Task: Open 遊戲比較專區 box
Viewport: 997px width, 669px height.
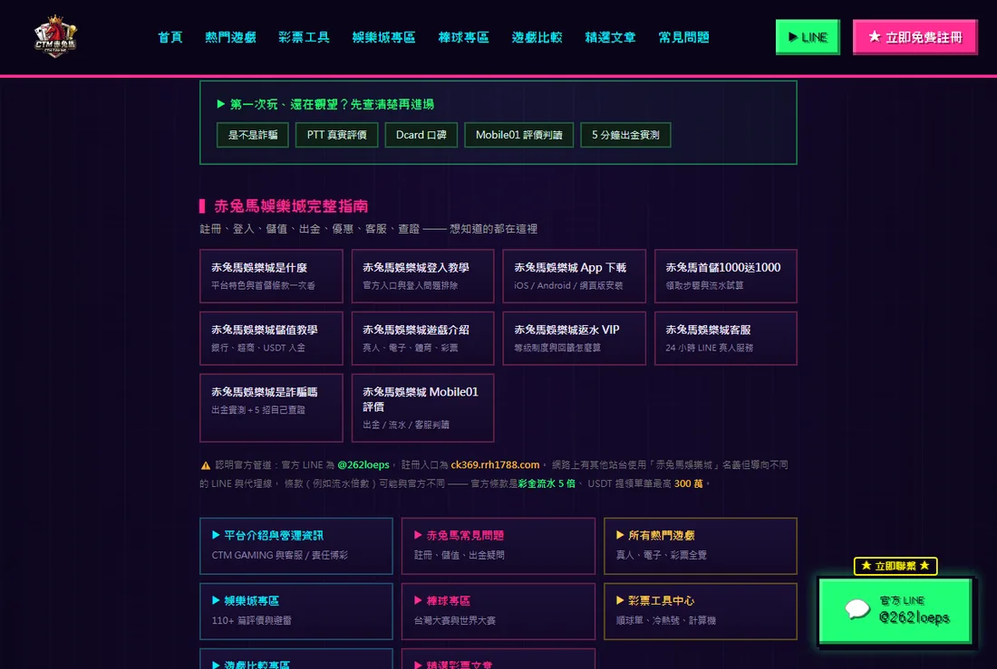Action: click(x=296, y=659)
